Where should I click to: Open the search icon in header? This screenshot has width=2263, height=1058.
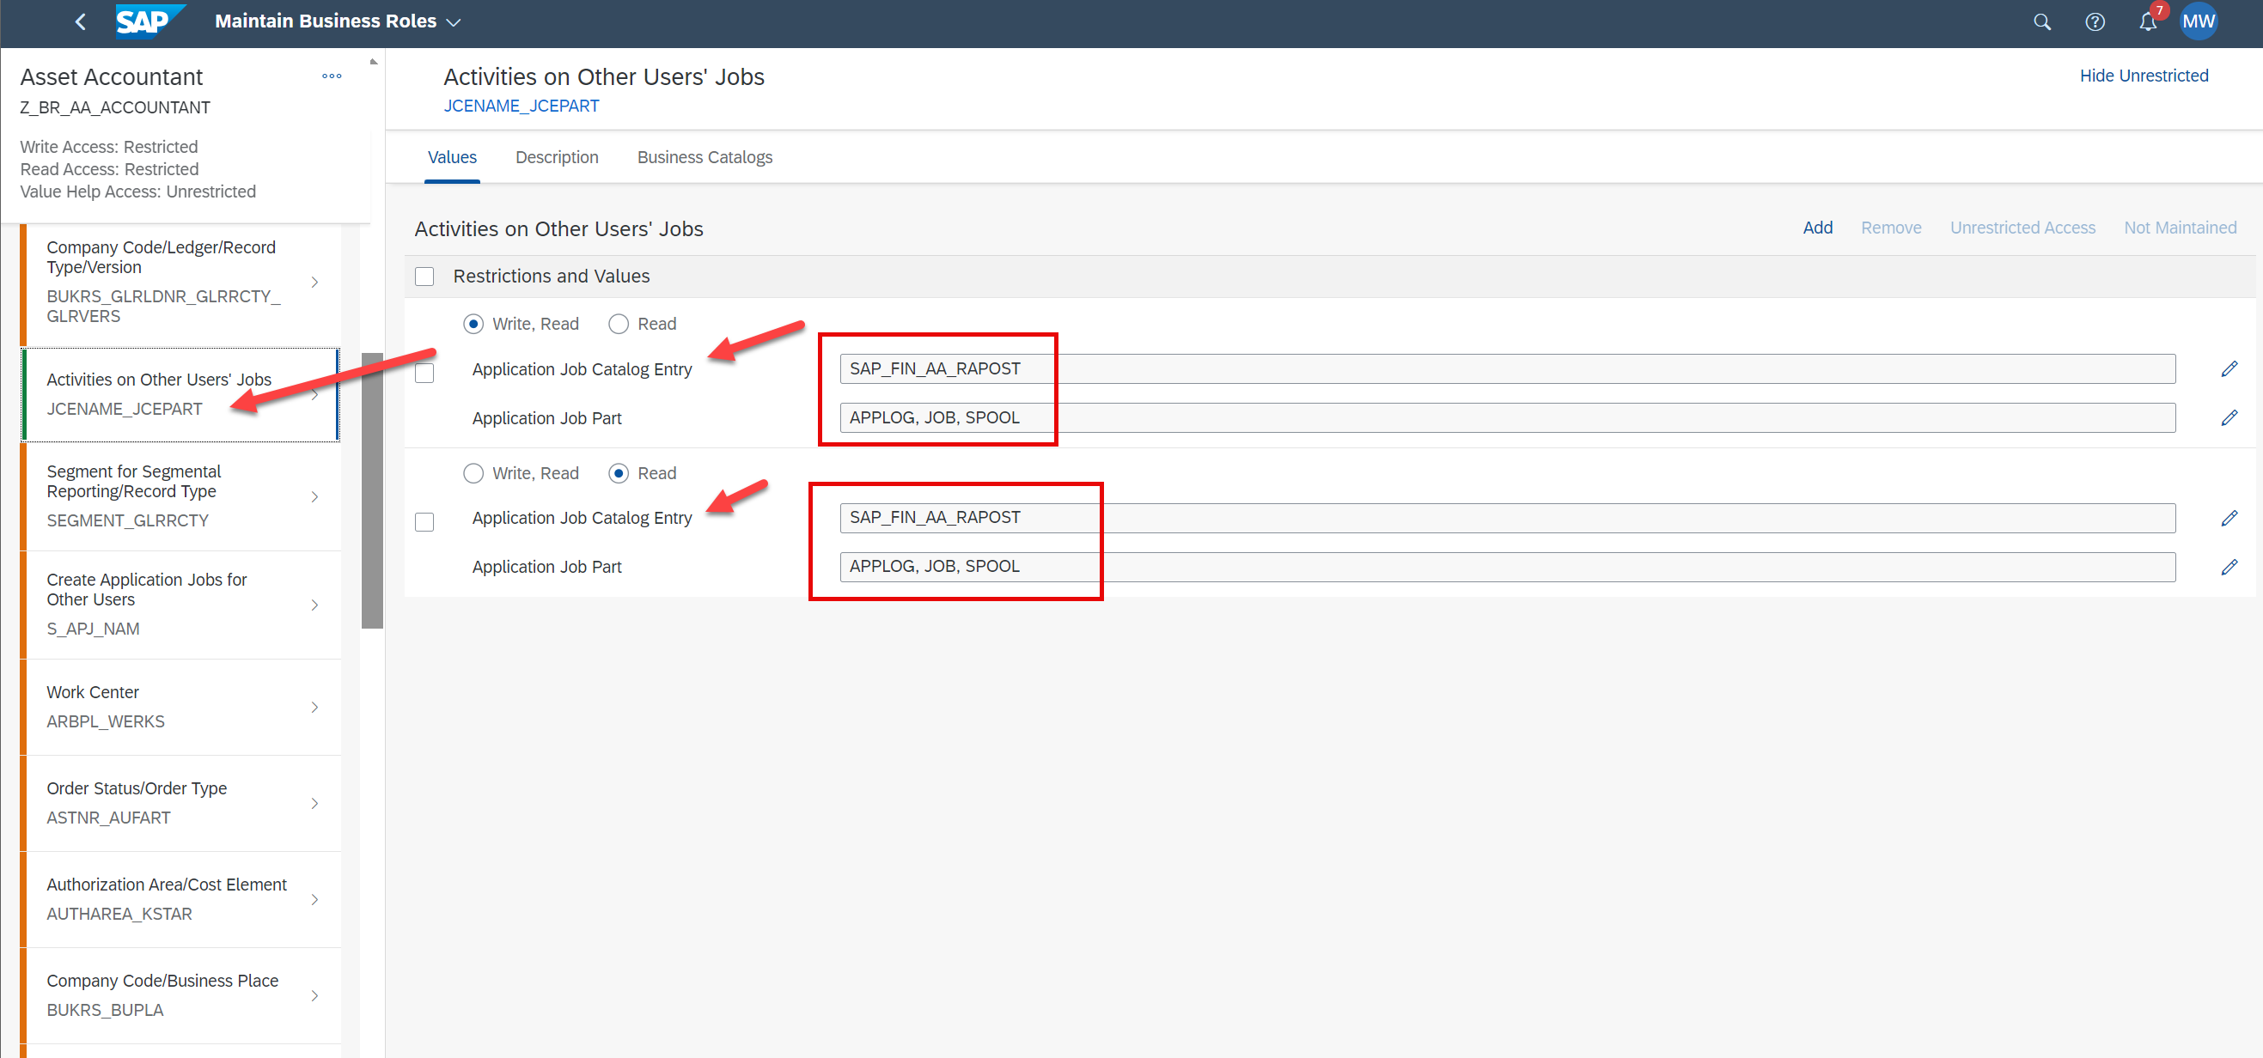pos(2041,22)
